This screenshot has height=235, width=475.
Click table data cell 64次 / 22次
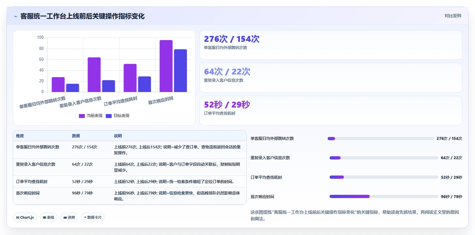(82, 164)
